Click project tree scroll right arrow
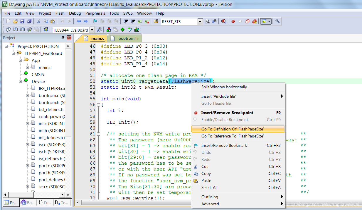Viewport: 362px width, 210px height. click(62, 194)
